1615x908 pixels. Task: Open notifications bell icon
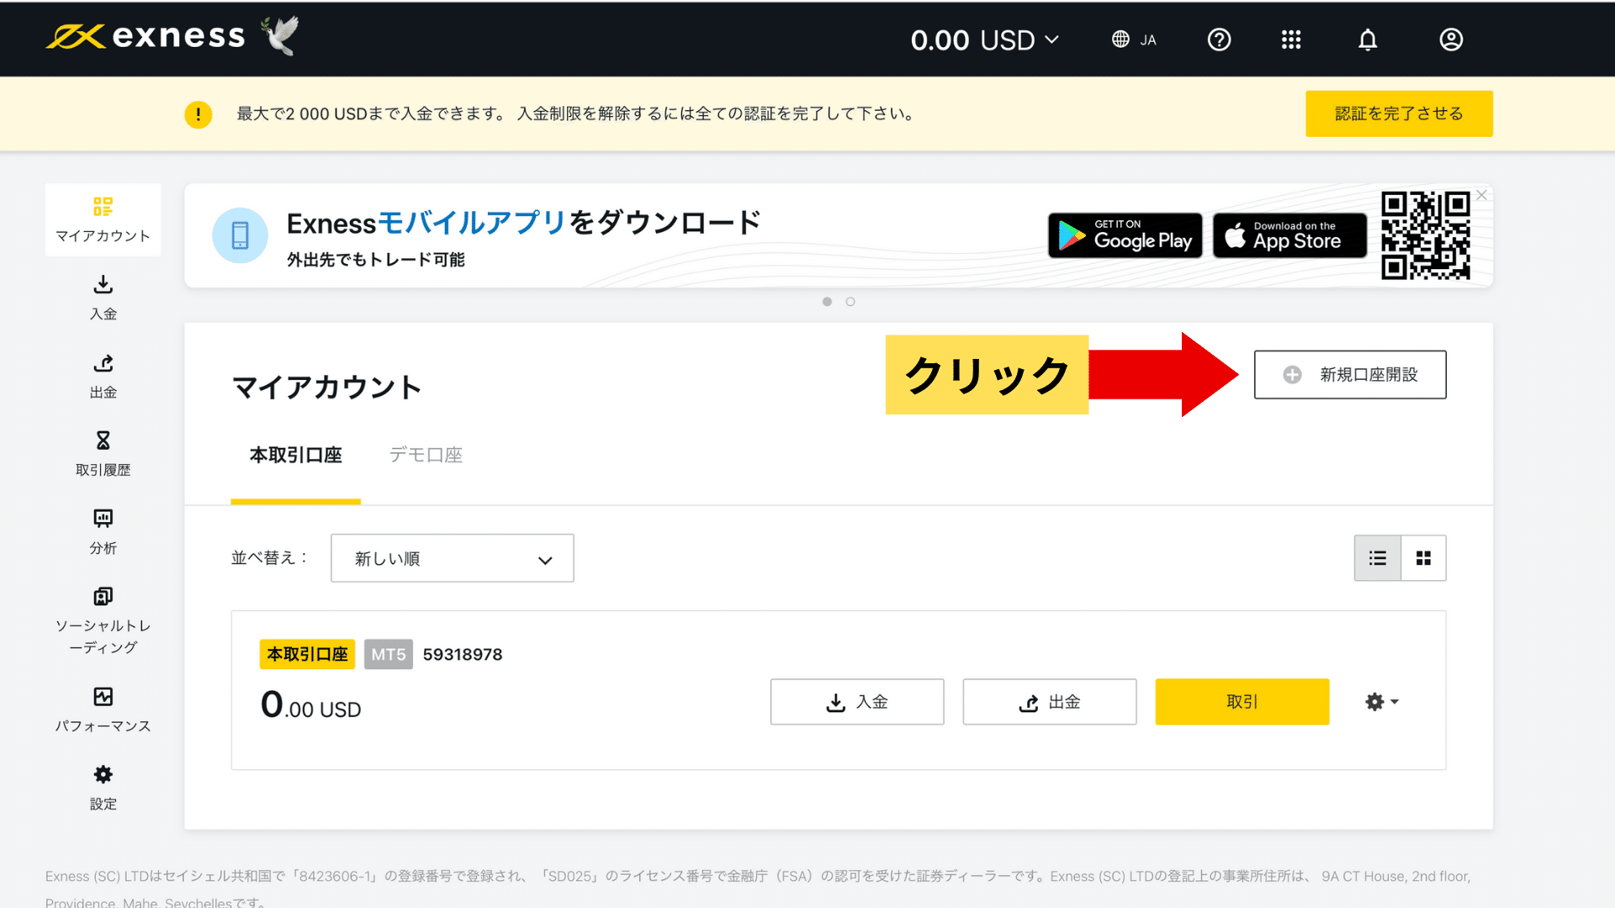click(1368, 40)
